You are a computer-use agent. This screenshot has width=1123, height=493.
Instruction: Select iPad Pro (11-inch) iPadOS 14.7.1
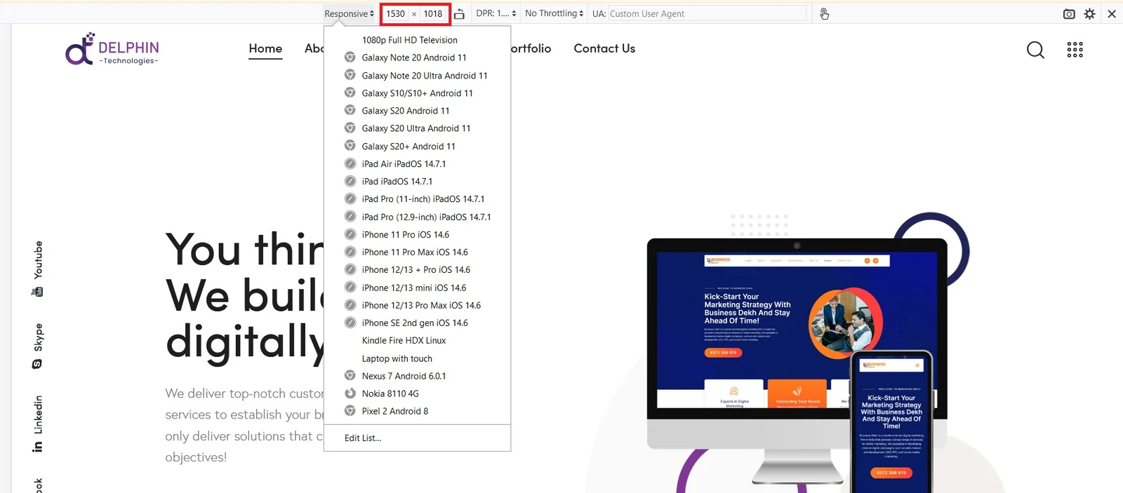point(417,199)
